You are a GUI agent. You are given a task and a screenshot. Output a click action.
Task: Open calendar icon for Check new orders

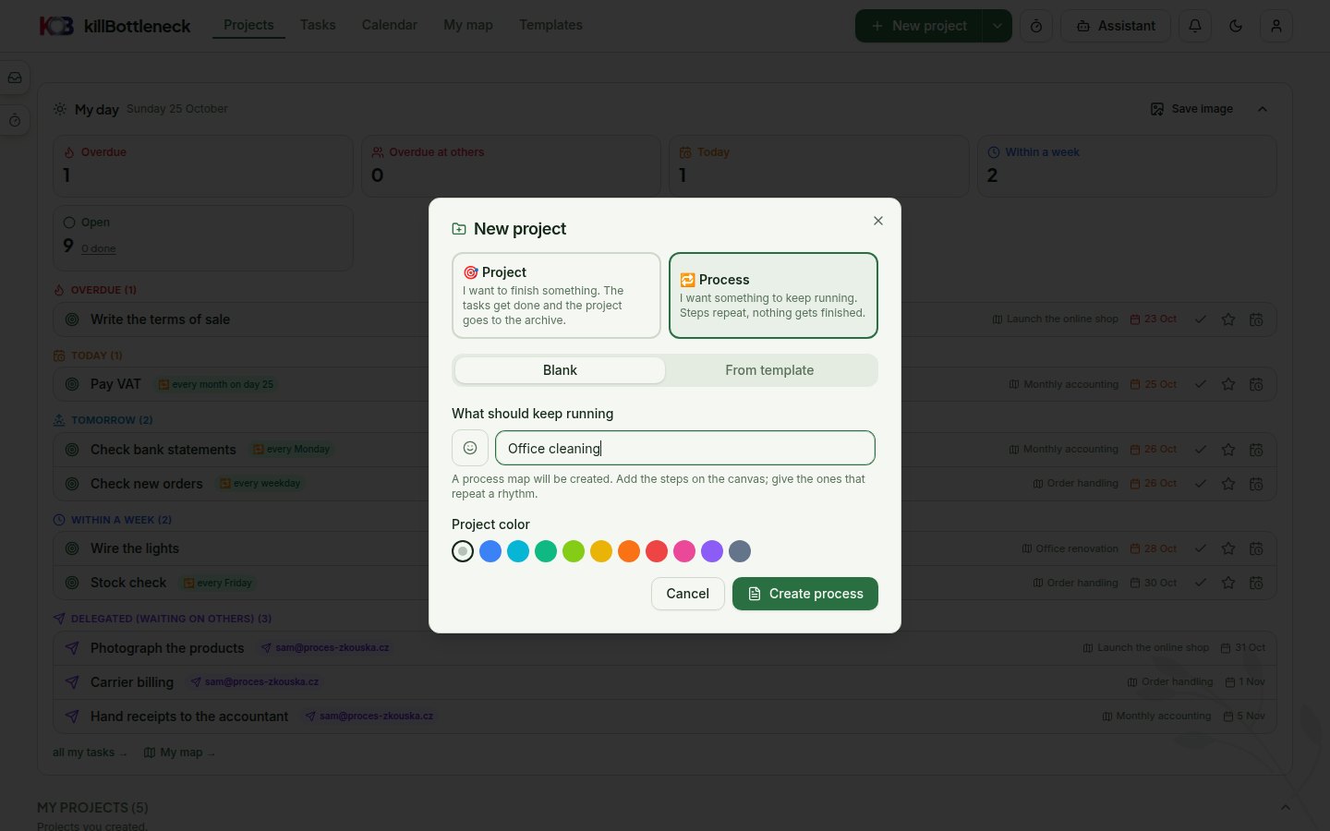point(1256,484)
